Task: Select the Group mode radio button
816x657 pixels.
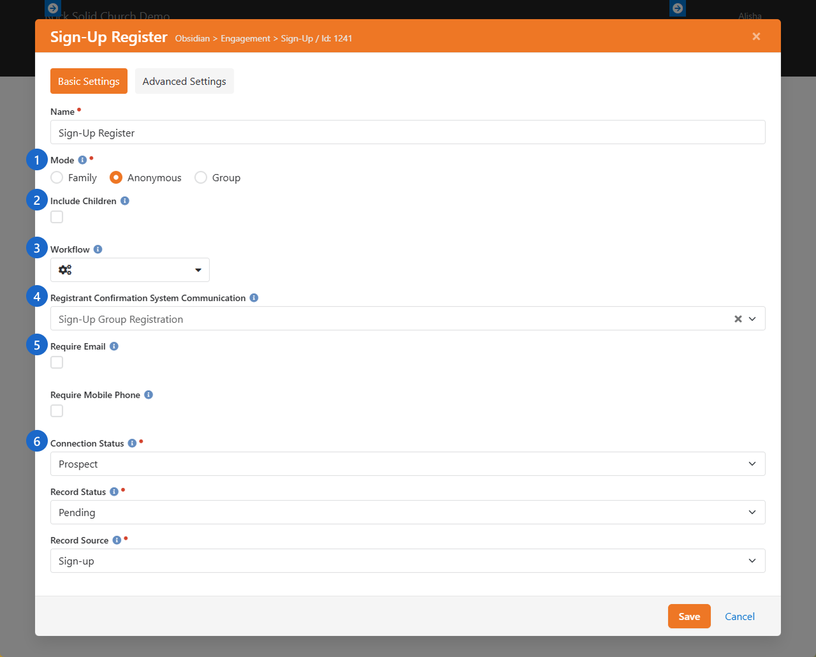Action: click(x=201, y=177)
